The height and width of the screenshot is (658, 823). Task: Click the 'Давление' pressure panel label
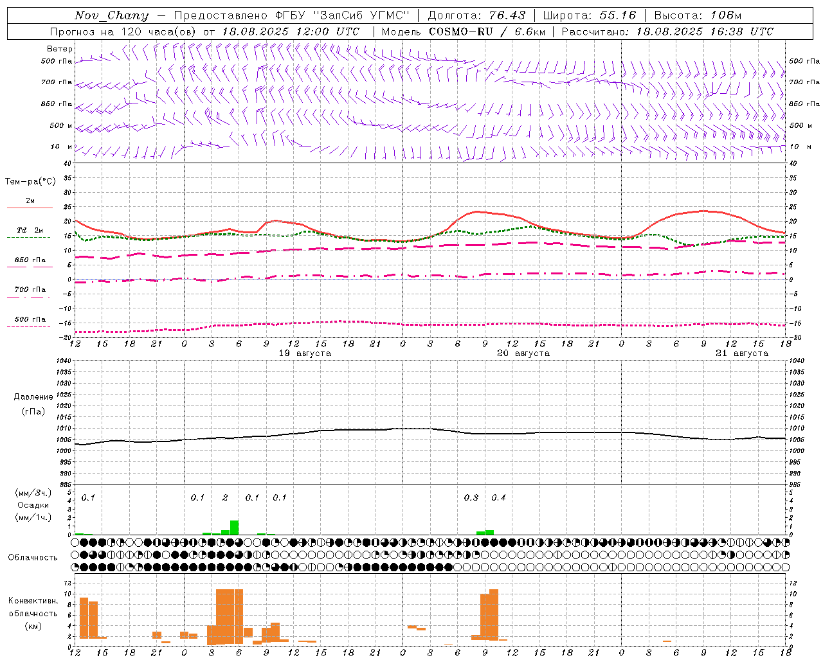[33, 397]
